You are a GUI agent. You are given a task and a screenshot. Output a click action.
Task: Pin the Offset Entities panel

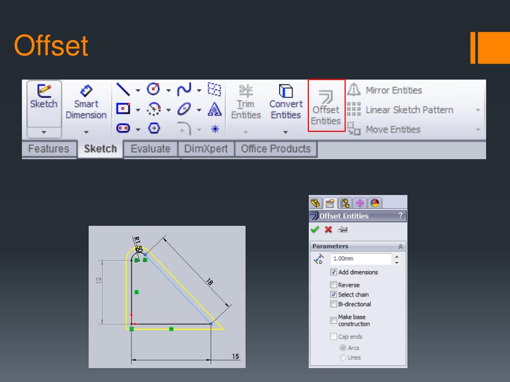coord(343,230)
